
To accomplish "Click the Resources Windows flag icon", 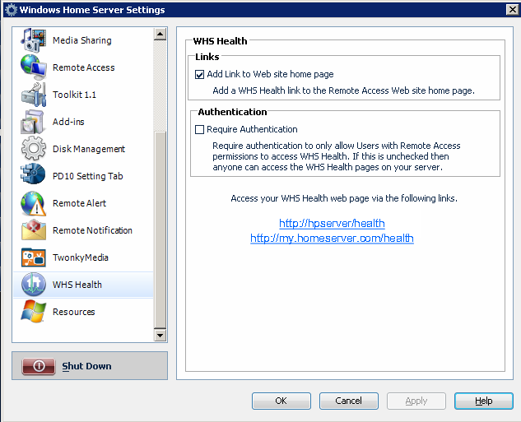I will coord(33,311).
